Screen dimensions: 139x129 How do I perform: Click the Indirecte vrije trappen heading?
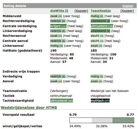21,72
